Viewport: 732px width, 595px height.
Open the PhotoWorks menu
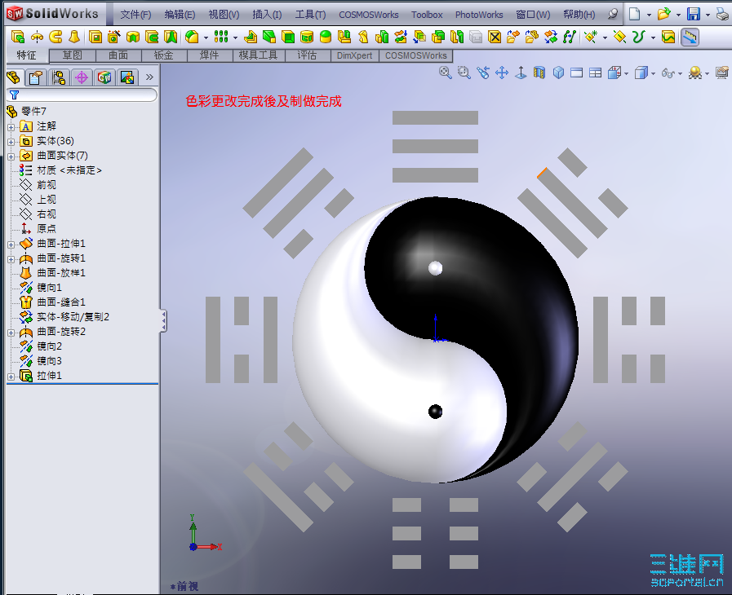[x=479, y=15]
